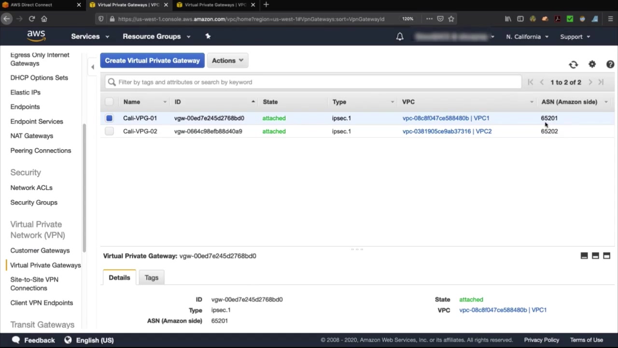This screenshot has width=618, height=348.
Task: Toggle the select-all checkbox in table header
Action: 109,102
